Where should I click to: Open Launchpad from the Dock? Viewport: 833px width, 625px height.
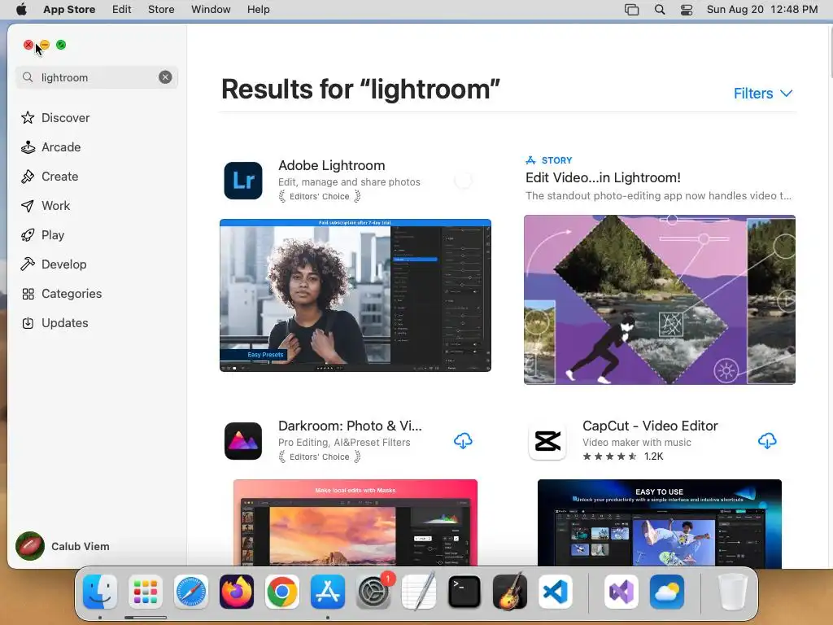point(146,592)
